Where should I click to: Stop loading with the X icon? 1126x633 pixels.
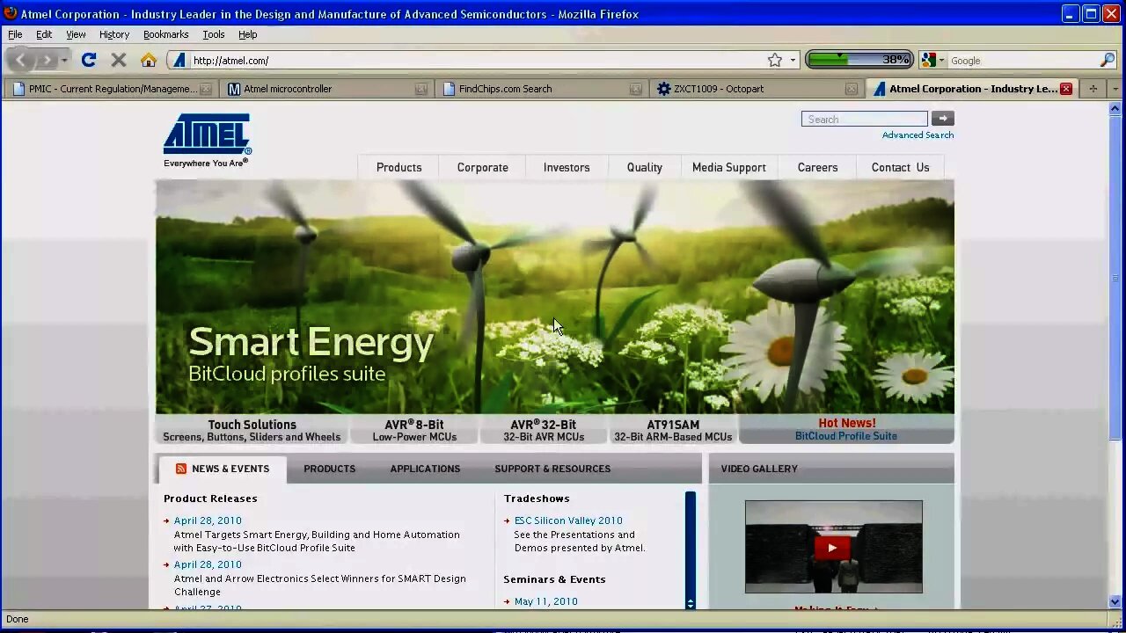(119, 61)
